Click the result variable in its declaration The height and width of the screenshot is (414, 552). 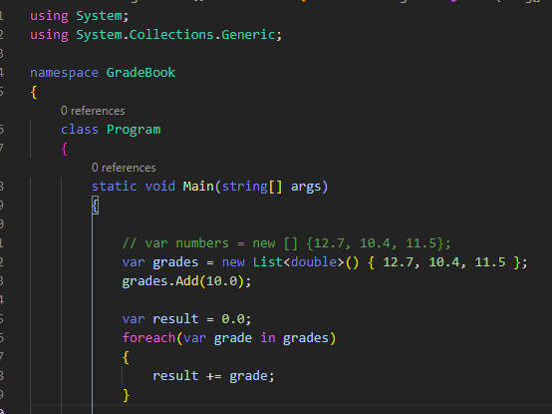[x=175, y=319]
